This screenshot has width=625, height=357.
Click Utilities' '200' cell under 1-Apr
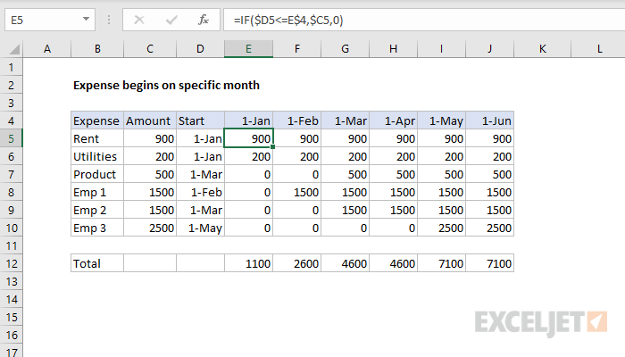[394, 156]
